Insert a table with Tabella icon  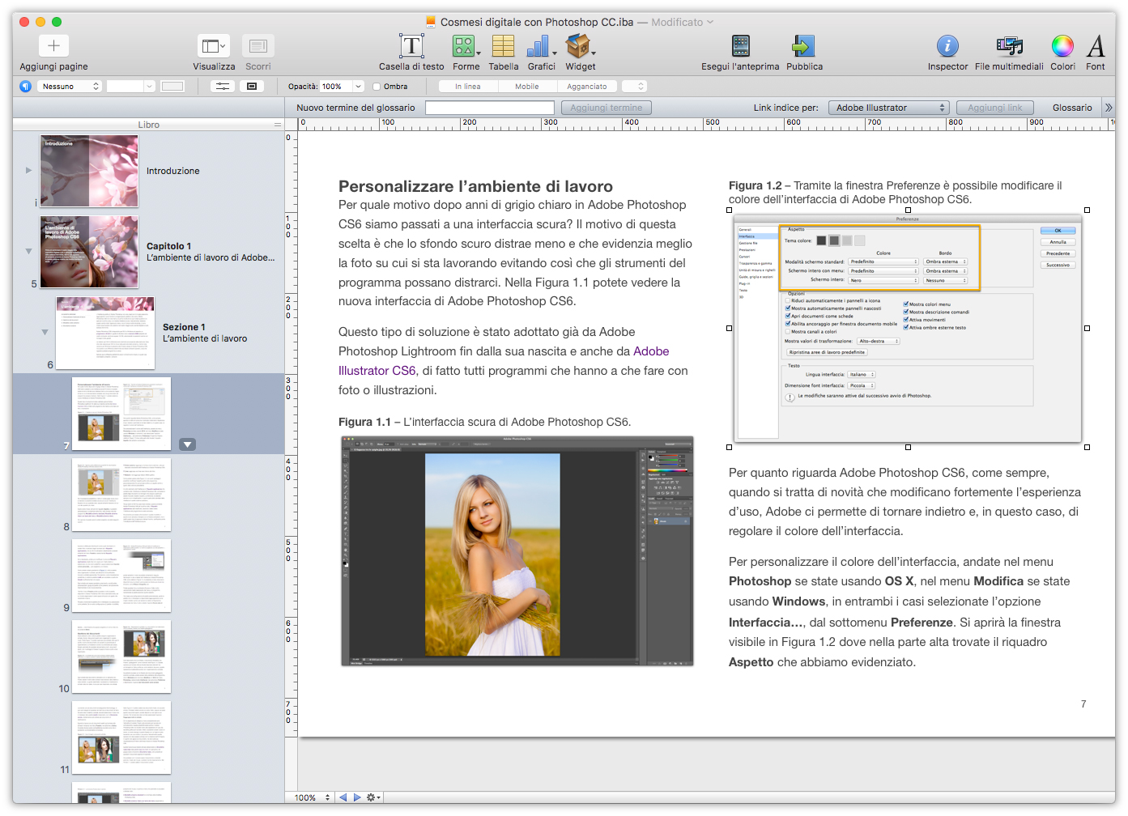coord(503,46)
